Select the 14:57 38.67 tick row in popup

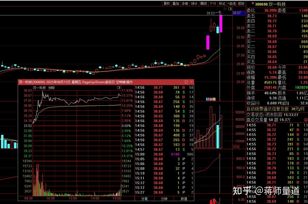164,149
